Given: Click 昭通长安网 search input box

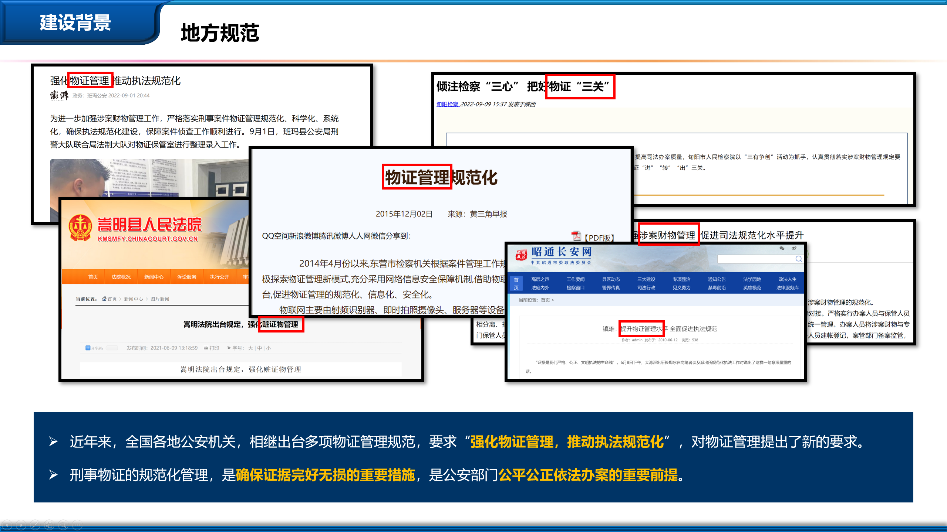Looking at the screenshot, I should click(755, 259).
